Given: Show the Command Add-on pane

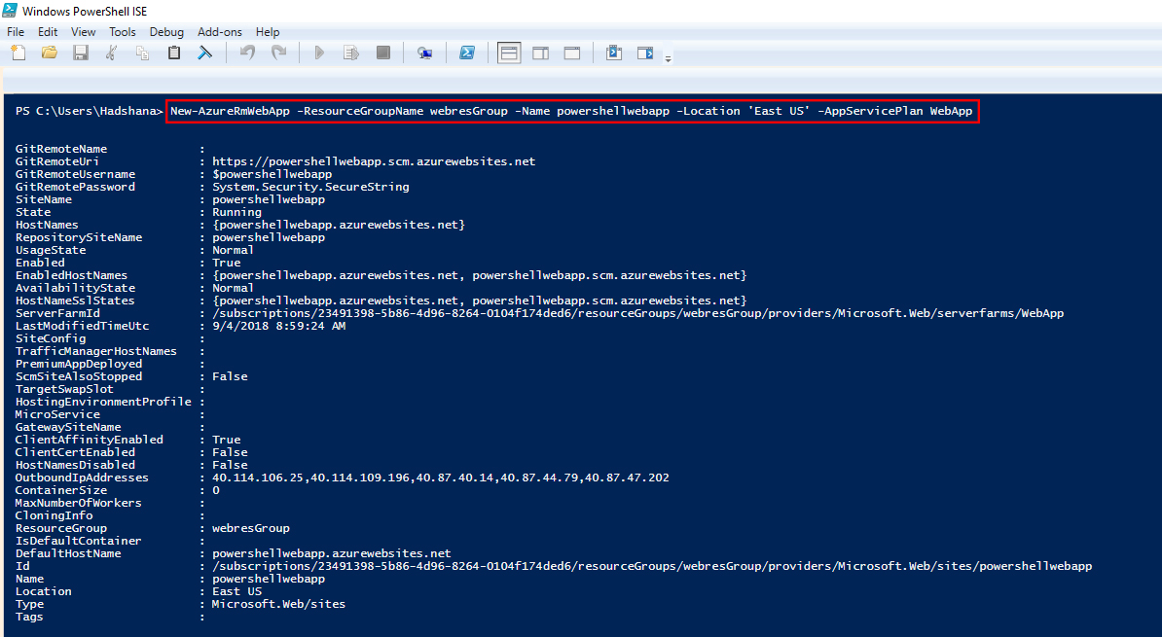Looking at the screenshot, I should pos(645,53).
